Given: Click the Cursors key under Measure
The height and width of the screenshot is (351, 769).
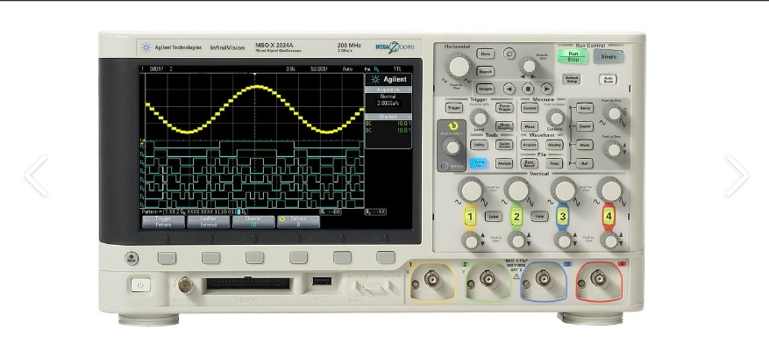Looking at the screenshot, I should [529, 108].
